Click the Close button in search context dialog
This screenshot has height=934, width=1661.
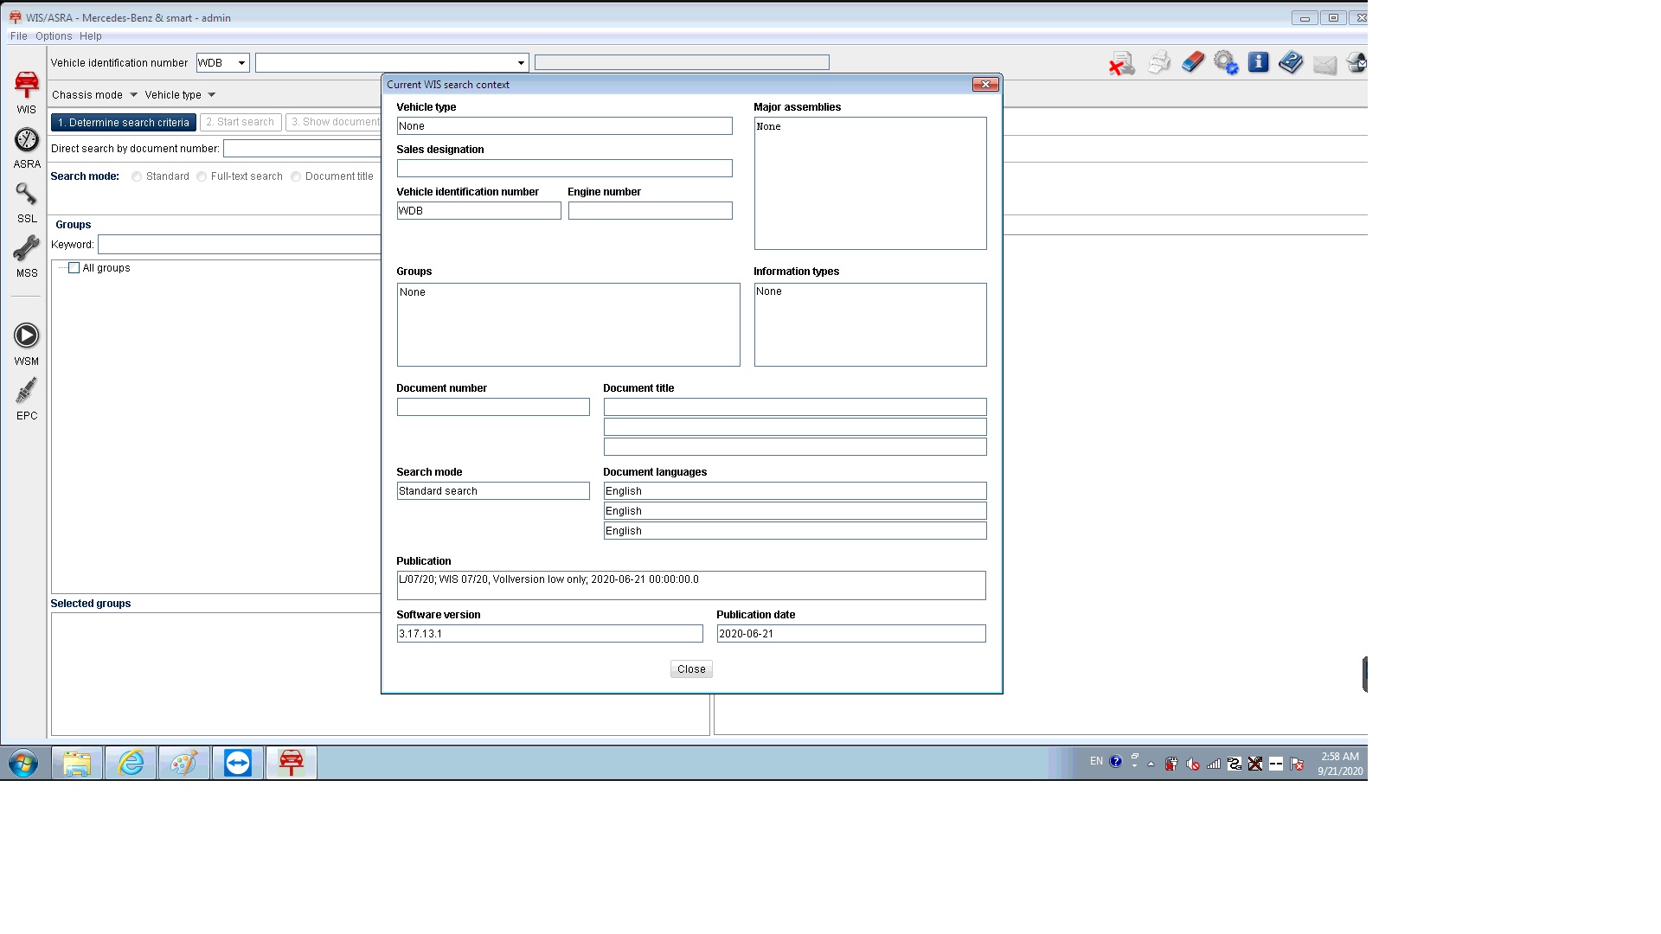click(691, 669)
